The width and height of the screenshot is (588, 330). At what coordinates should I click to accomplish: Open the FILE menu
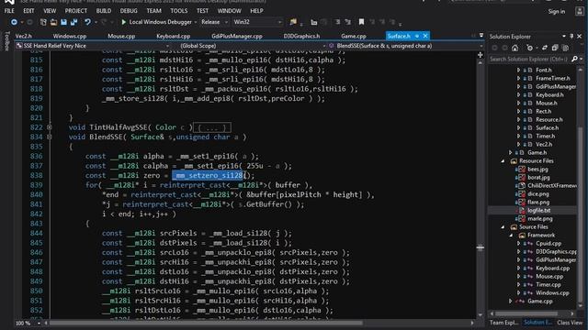(x=9, y=11)
